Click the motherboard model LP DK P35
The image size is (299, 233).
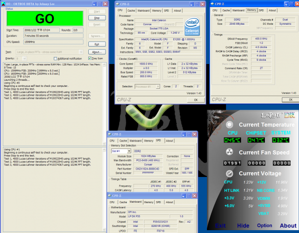(149, 217)
